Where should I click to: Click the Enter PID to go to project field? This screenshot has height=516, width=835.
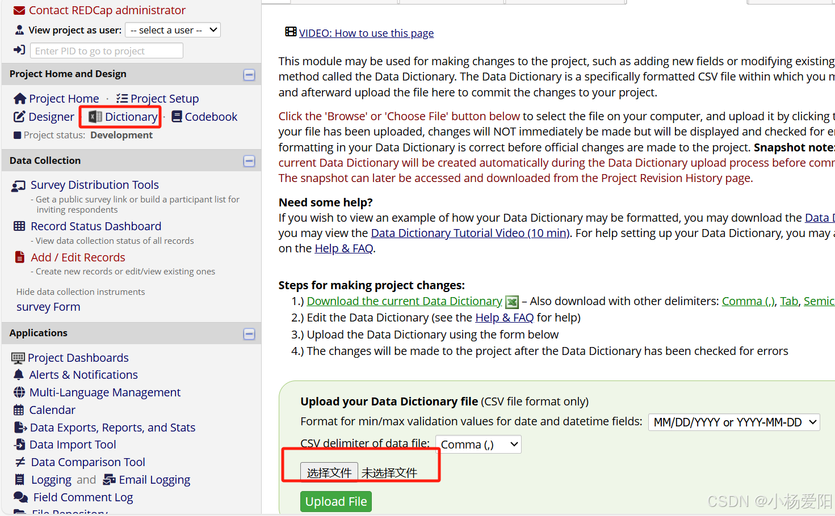point(107,50)
